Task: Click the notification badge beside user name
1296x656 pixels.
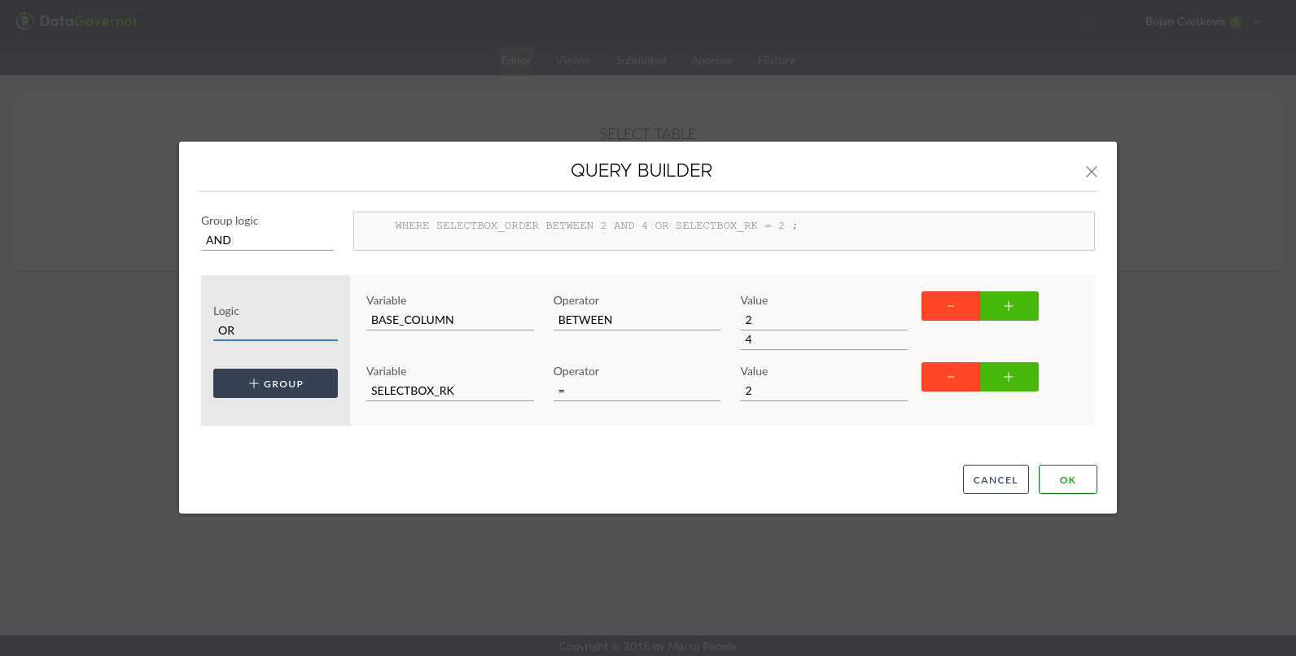Action: tap(1235, 22)
